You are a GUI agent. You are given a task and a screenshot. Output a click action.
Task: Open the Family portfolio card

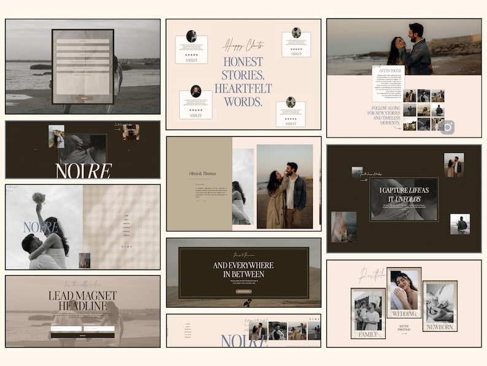369,313
